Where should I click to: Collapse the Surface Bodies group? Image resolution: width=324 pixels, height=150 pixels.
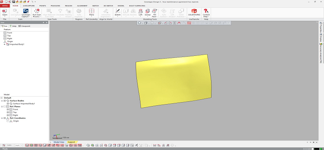[x=2, y=101]
